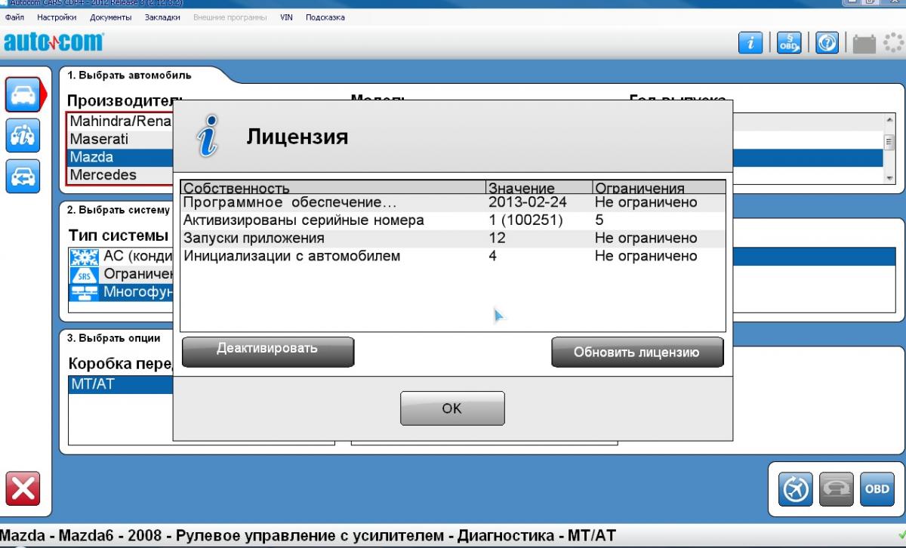Open the Настройки menu
The image size is (906, 548).
click(x=57, y=17)
